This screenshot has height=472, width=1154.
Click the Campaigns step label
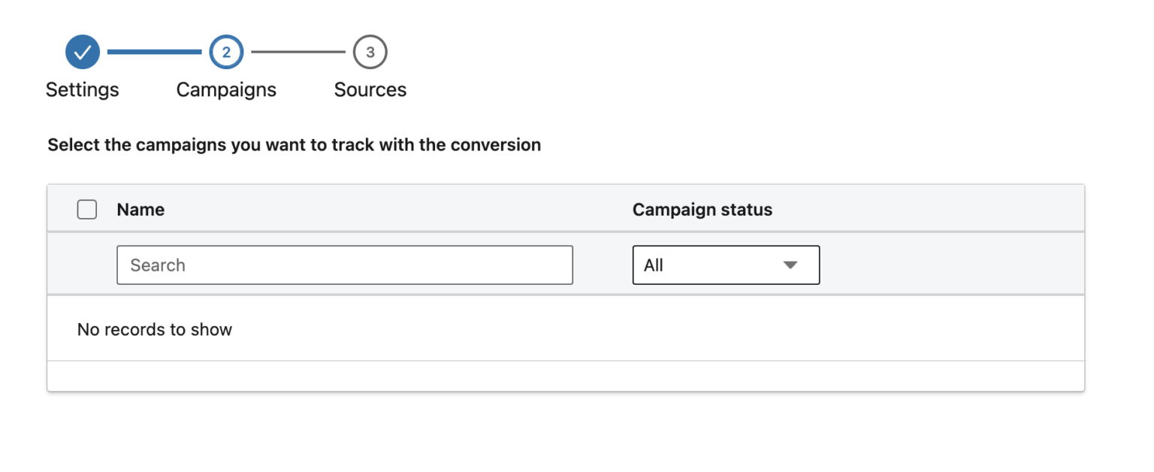tap(226, 89)
